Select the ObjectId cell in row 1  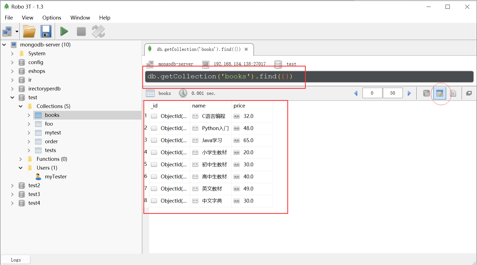(170, 116)
